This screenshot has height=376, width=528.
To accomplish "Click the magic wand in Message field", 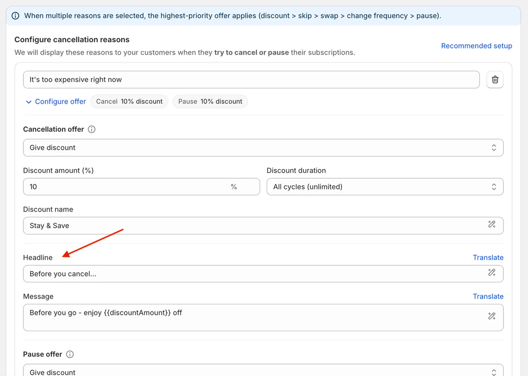I will click(492, 316).
